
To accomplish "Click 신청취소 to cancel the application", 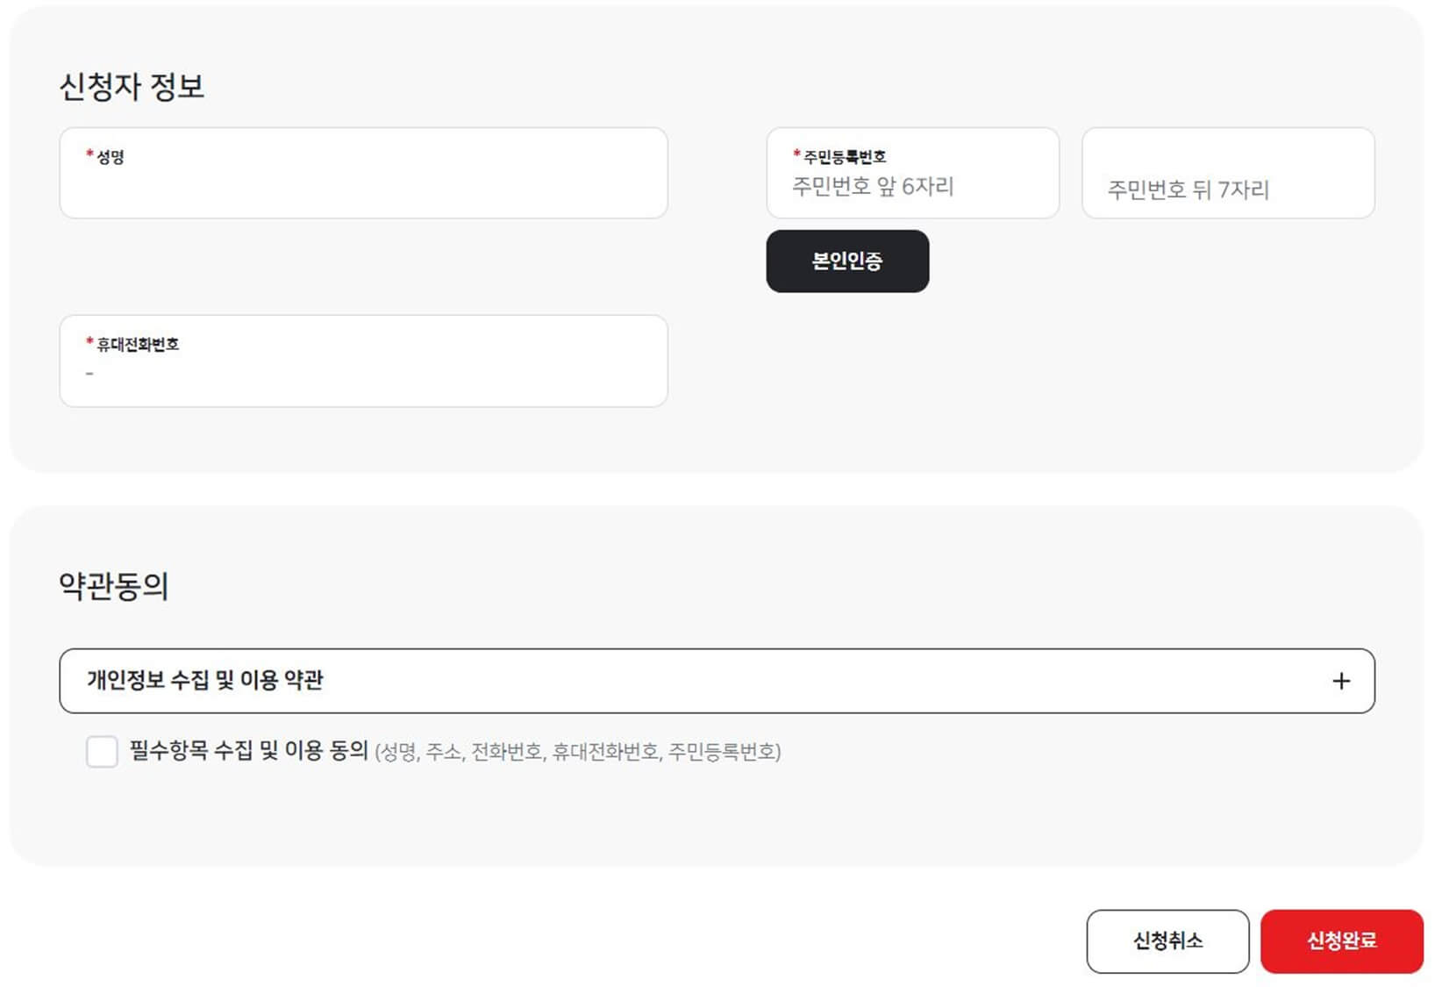I will tap(1167, 941).
